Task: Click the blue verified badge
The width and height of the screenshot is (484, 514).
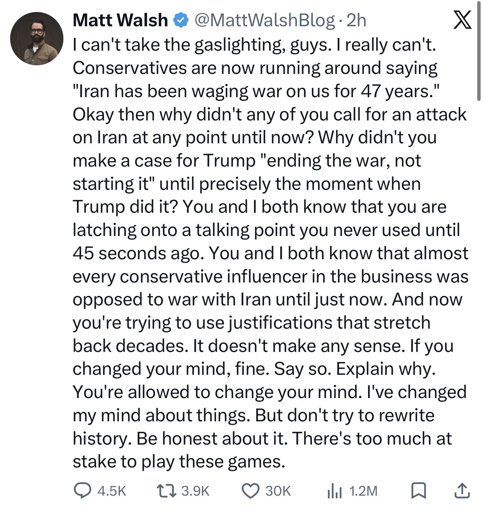Action: pos(181,20)
